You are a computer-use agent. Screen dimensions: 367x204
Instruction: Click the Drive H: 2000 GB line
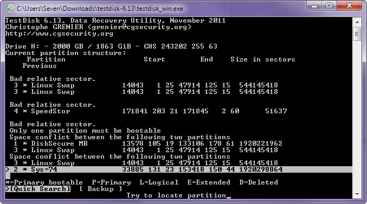click(x=112, y=46)
